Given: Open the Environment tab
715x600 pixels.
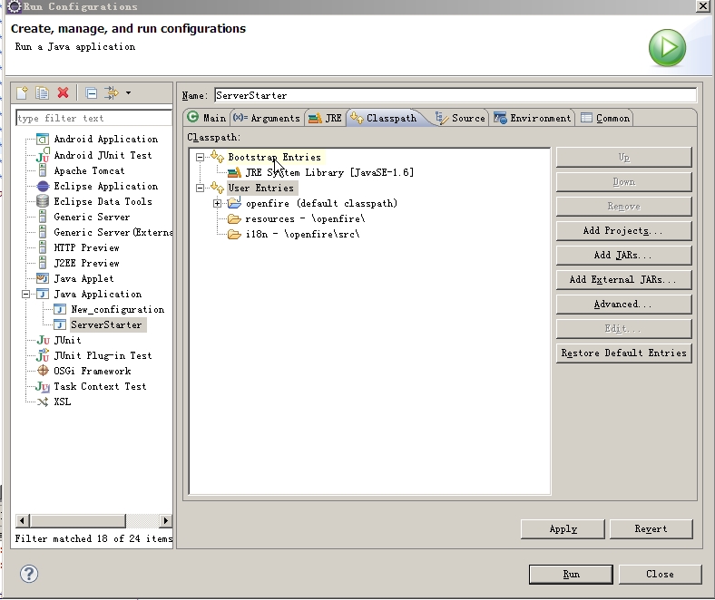Looking at the screenshot, I should pos(534,118).
